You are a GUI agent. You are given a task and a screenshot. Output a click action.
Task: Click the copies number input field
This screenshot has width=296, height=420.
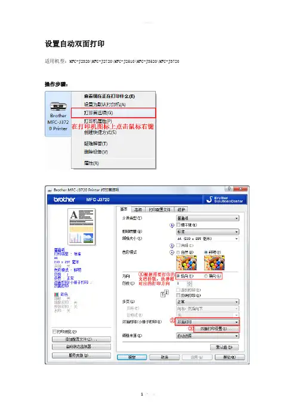click(181, 284)
